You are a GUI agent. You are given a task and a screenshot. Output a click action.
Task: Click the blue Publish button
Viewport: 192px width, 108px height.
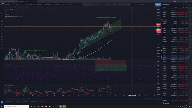(x=158, y=4)
